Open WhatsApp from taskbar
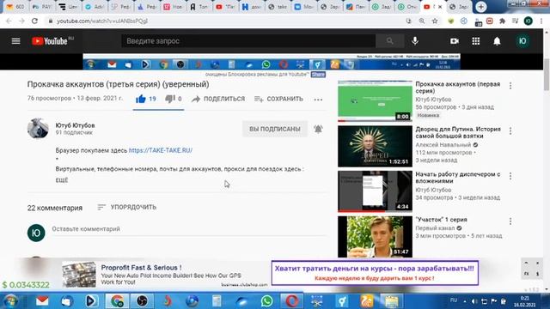 click(267, 301)
